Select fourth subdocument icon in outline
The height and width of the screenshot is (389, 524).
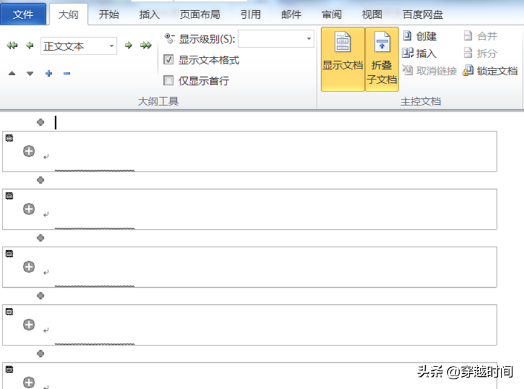pos(9,311)
